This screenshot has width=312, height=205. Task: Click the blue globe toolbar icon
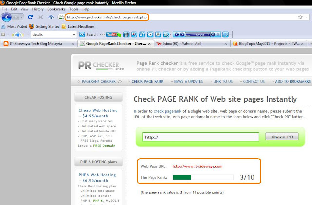pos(225,34)
